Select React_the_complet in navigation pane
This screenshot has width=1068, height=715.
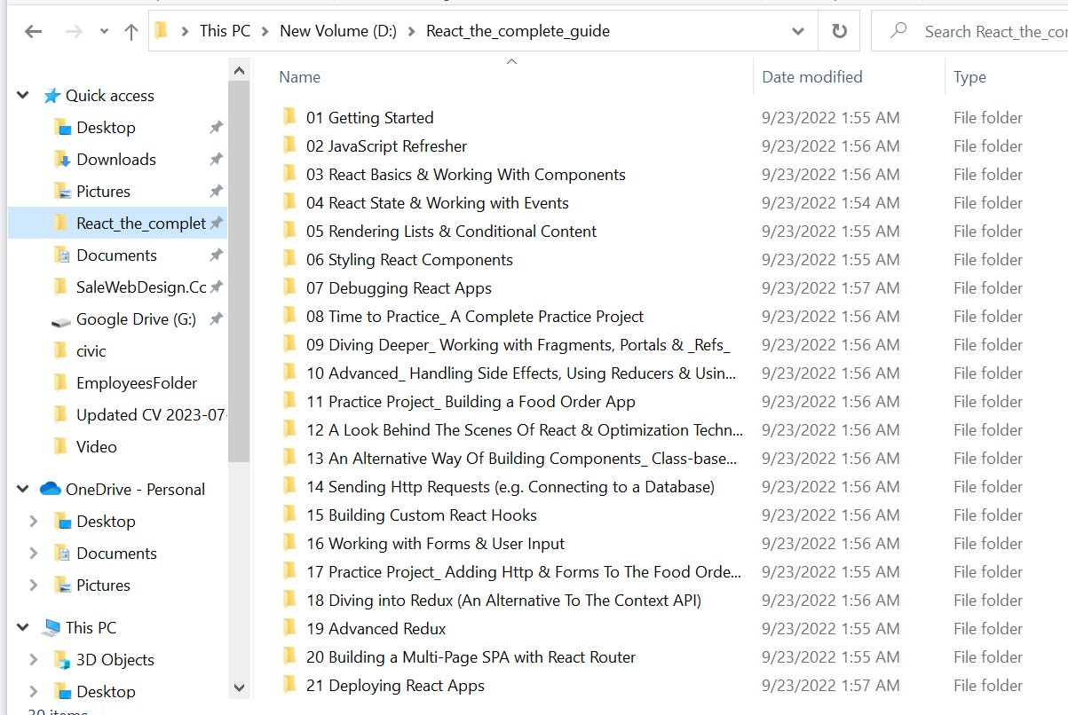coord(117,224)
